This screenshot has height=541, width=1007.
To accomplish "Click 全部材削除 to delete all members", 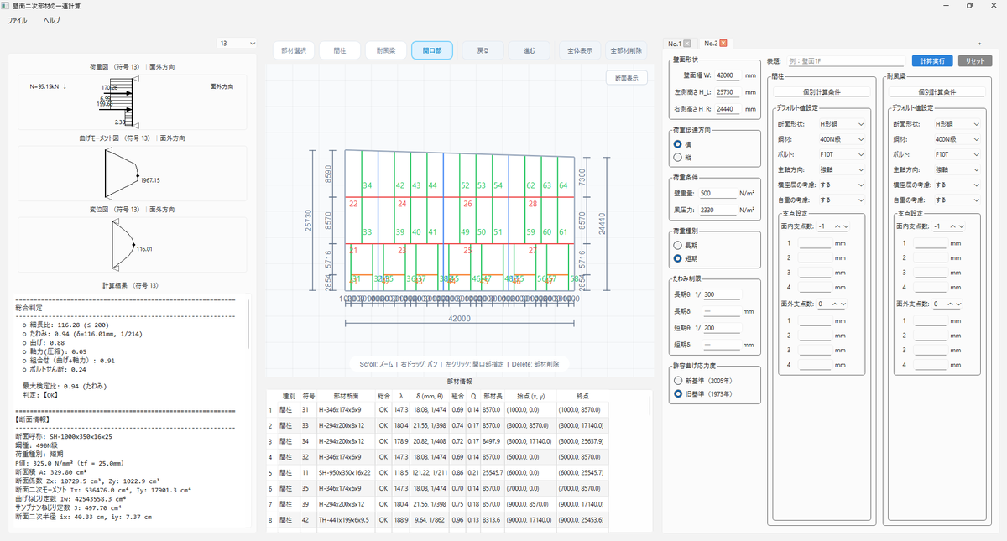I will point(626,50).
